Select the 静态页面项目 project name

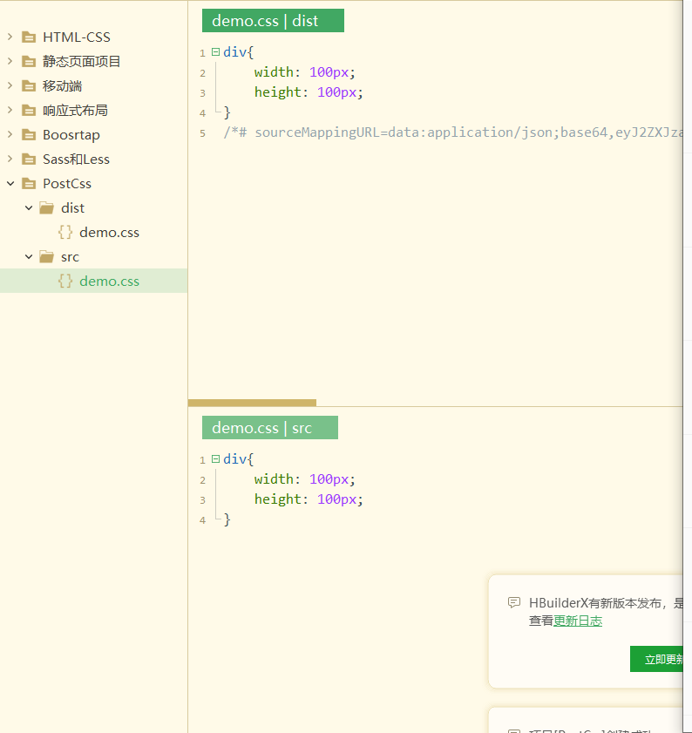point(82,61)
